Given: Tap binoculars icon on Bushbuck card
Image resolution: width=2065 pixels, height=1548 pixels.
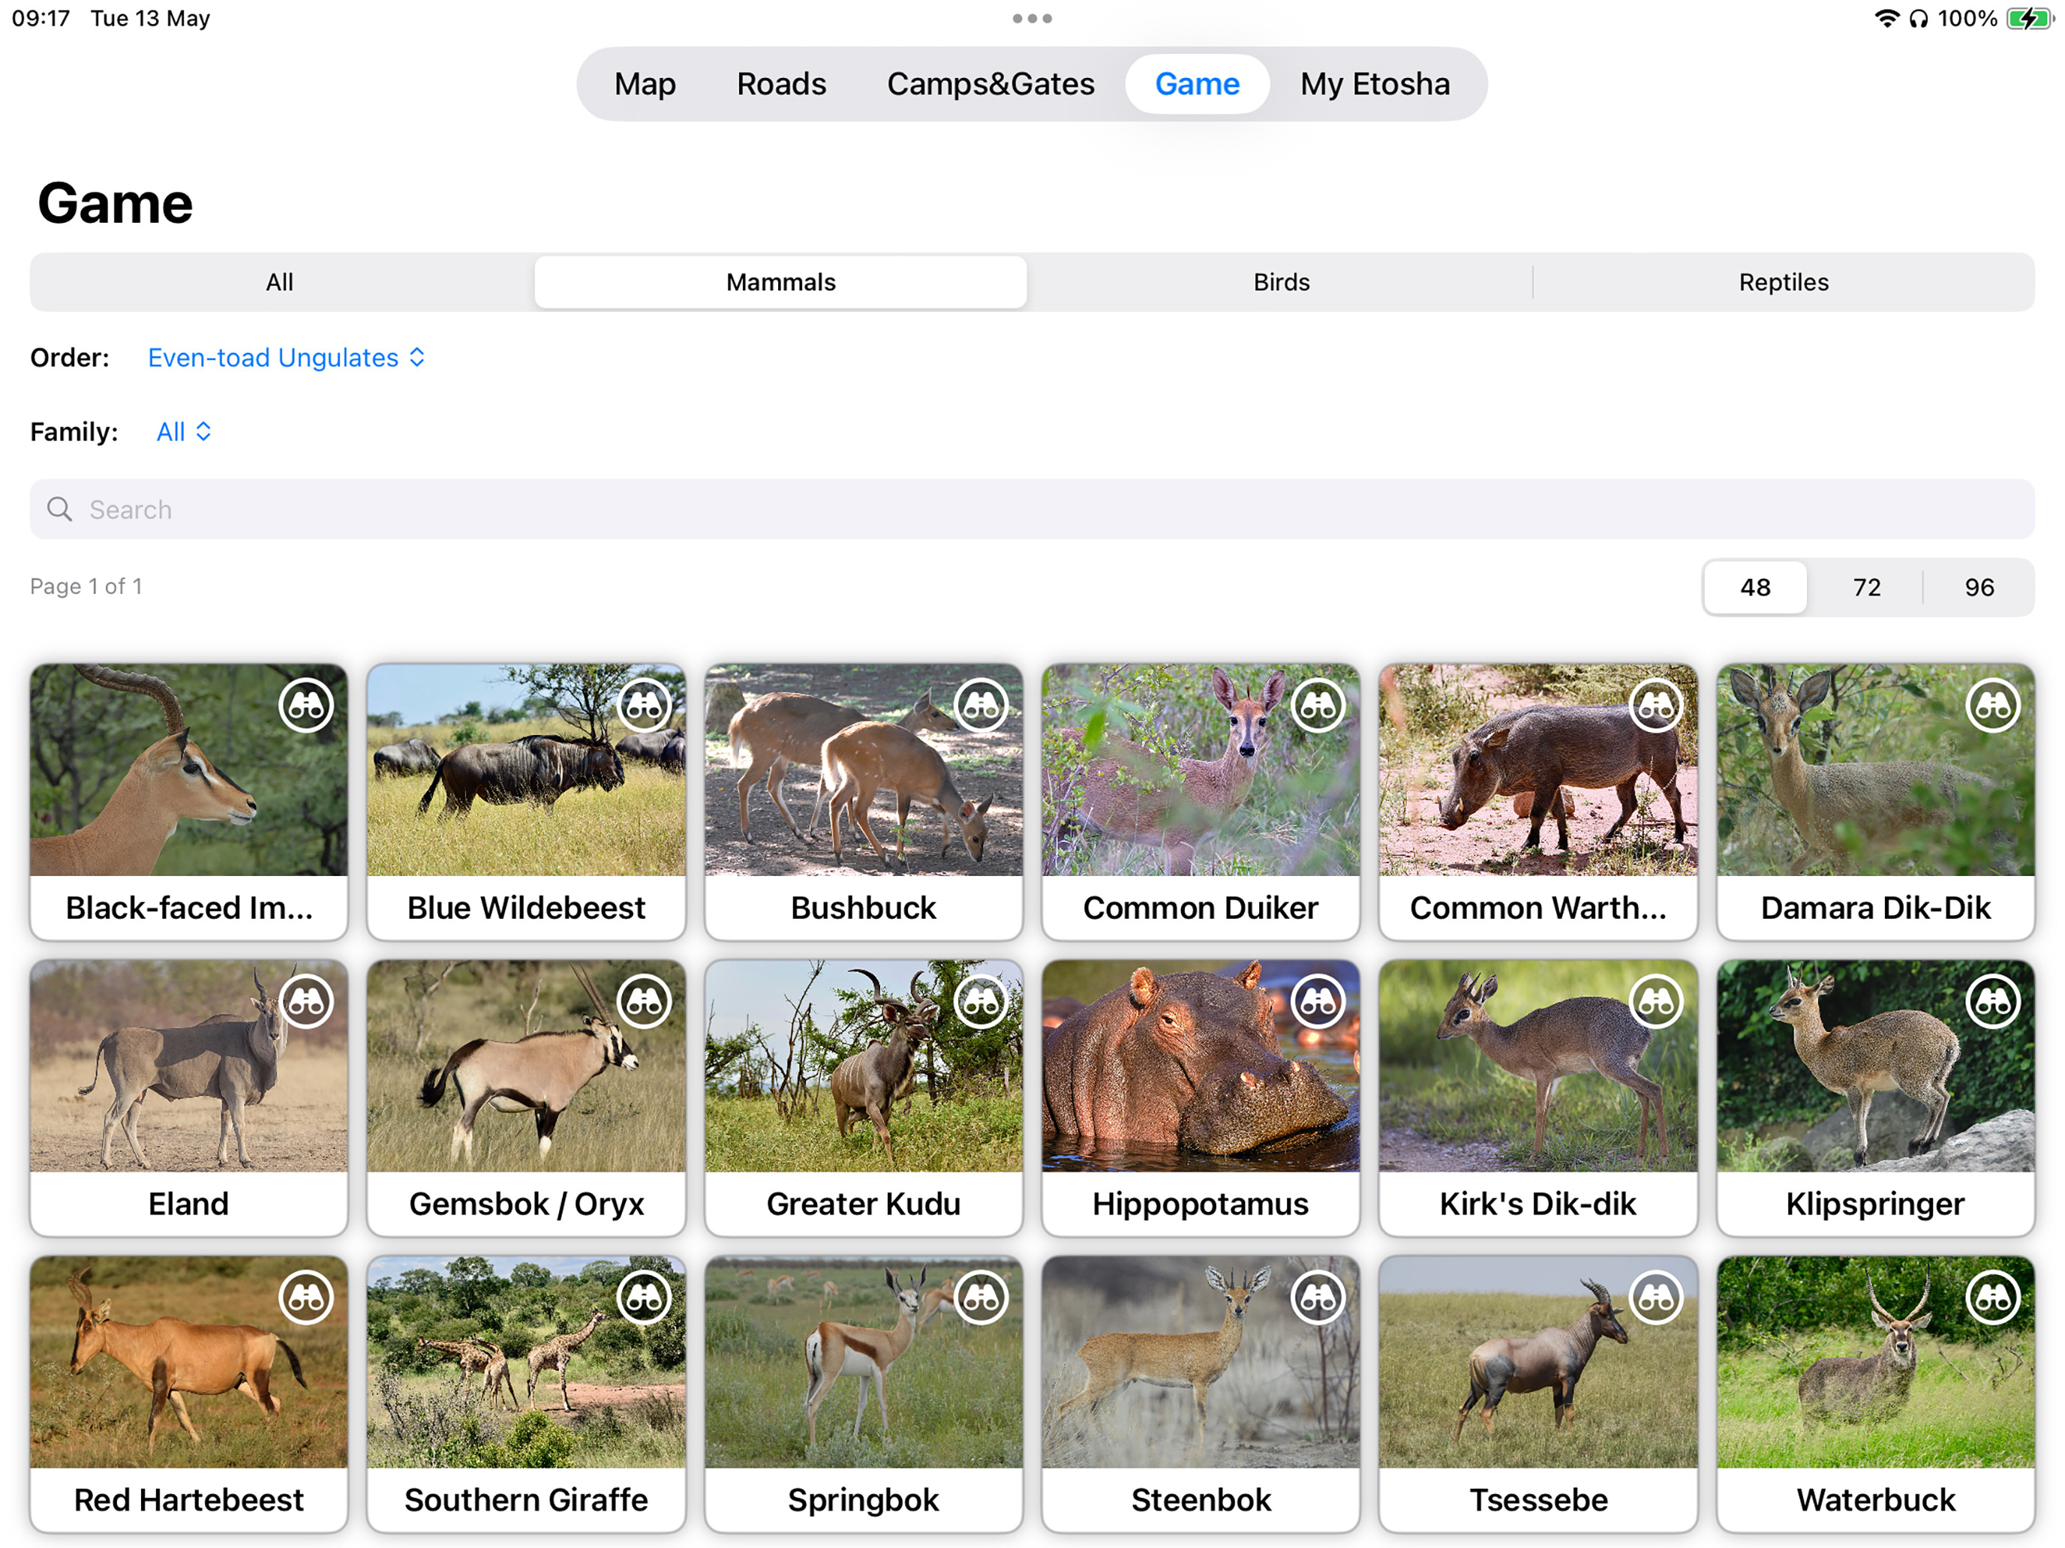Looking at the screenshot, I should [x=981, y=706].
